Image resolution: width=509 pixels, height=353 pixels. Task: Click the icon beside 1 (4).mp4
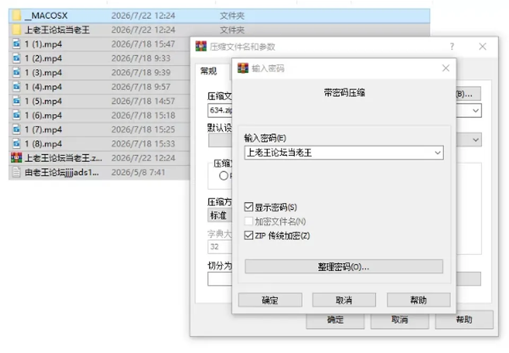pyautogui.click(x=16, y=86)
